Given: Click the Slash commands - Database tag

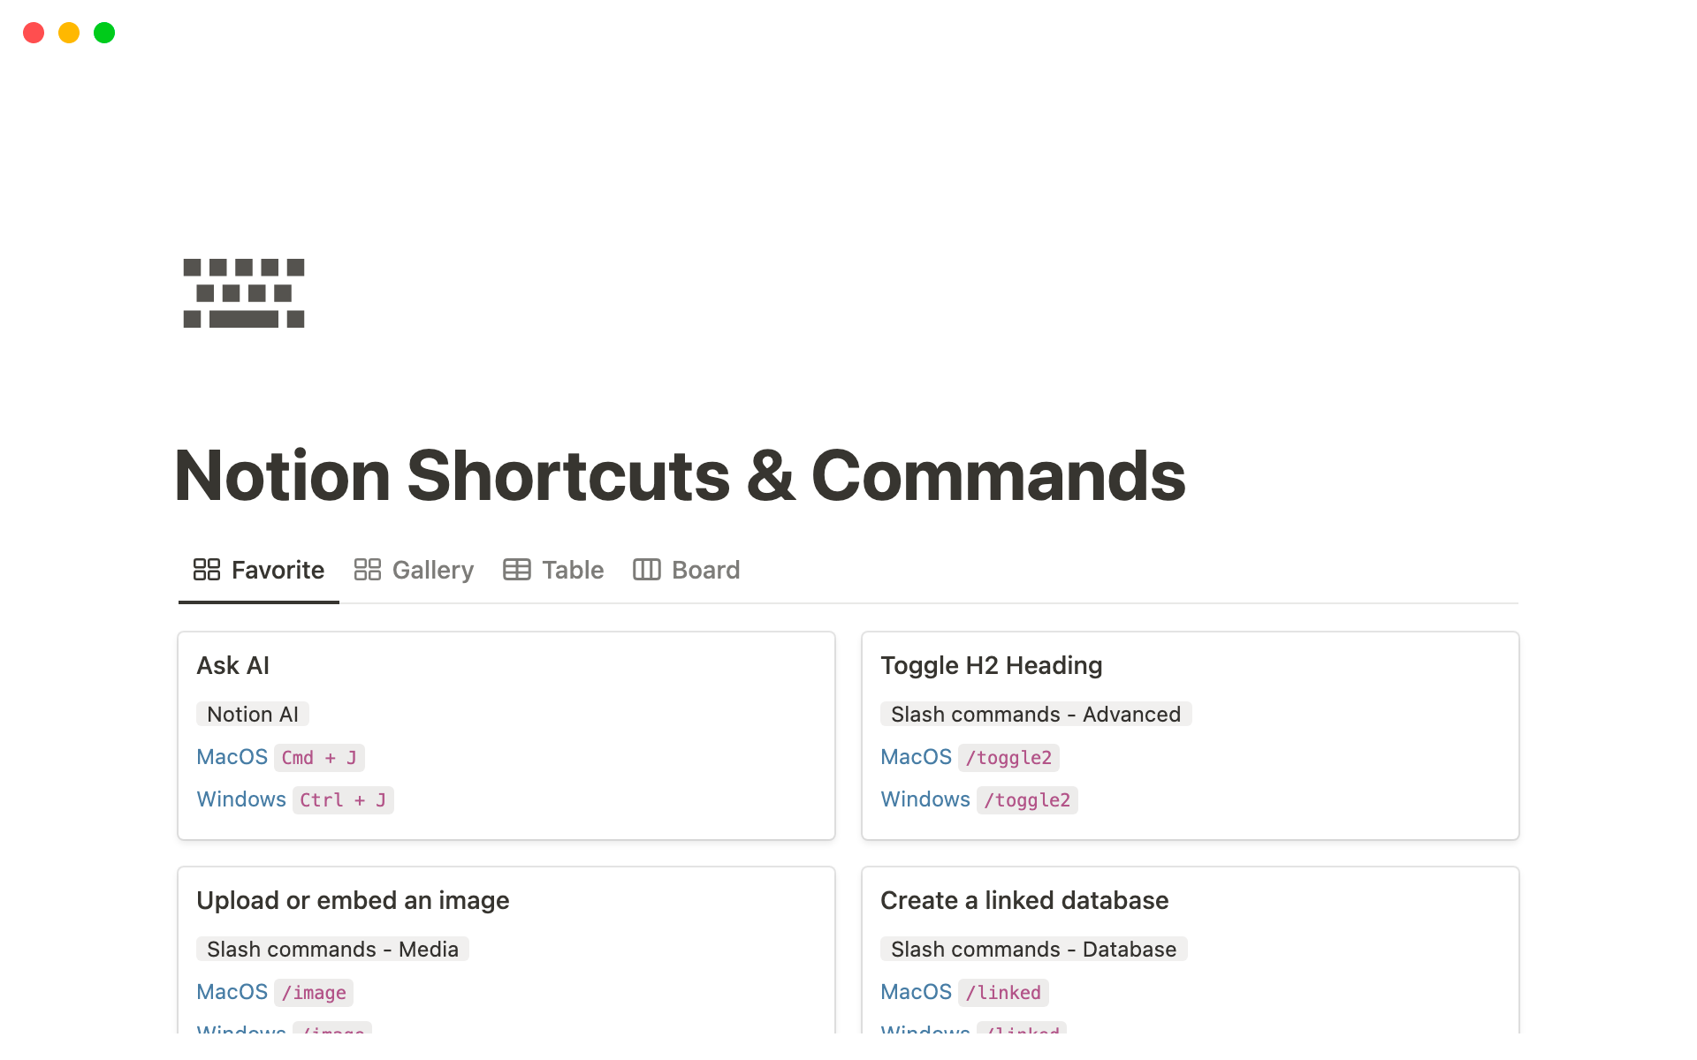Looking at the screenshot, I should 1033,949.
